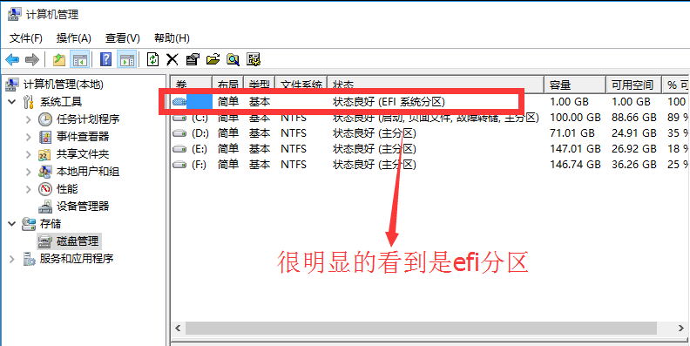
Task: Sort by the 布局 column header
Action: coord(228,85)
